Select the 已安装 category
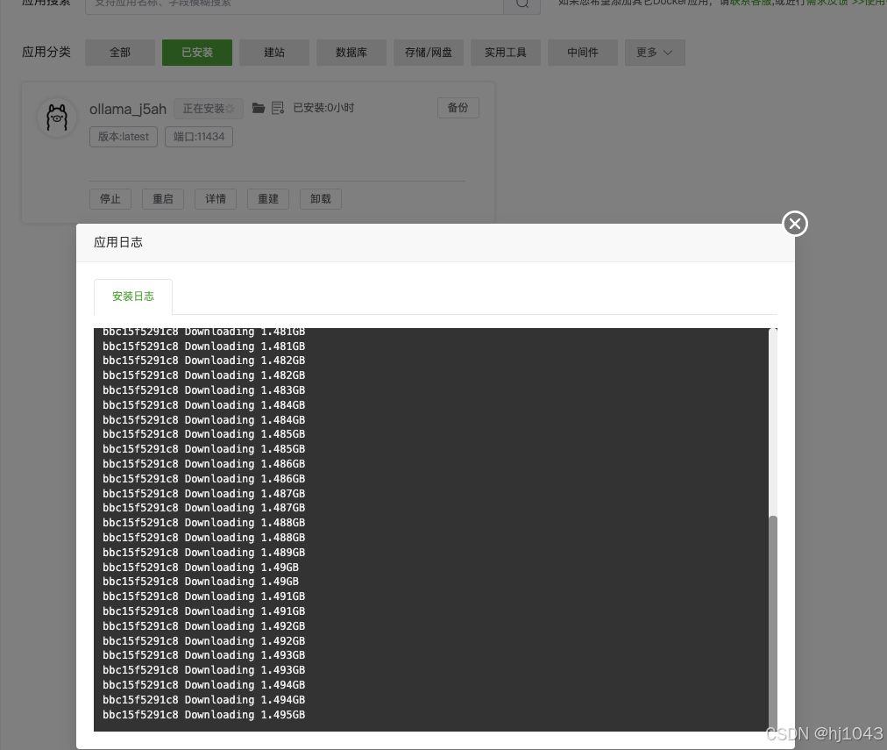 pyautogui.click(x=197, y=53)
